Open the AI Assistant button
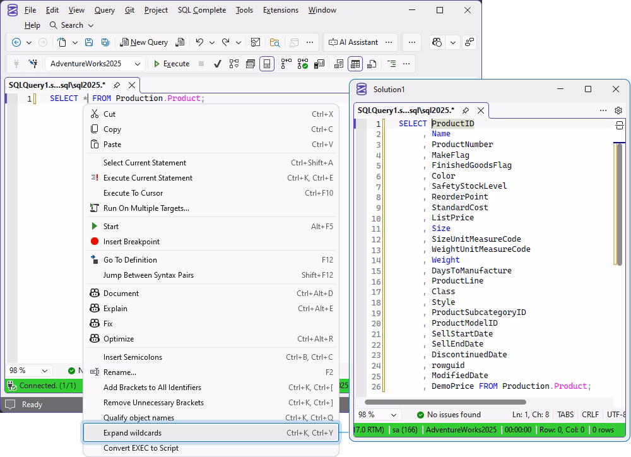631x457 pixels. (353, 42)
